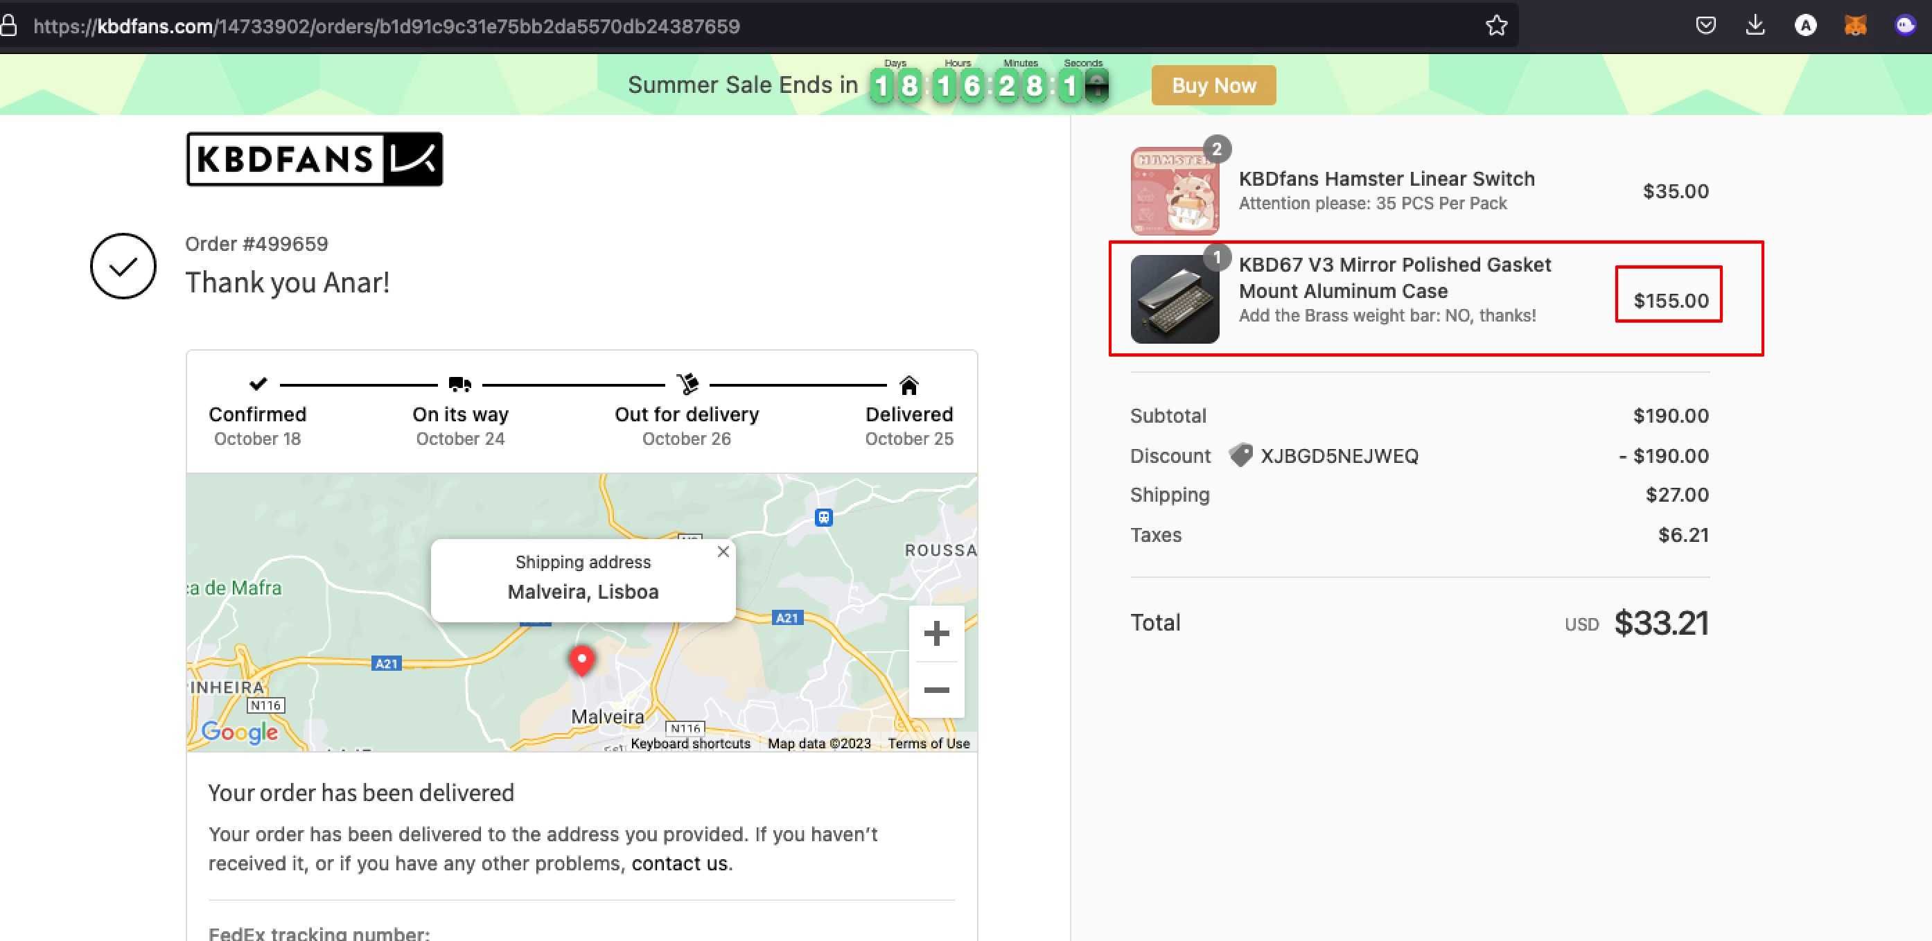Open the Pocket save icon
This screenshot has width=1932, height=941.
[x=1705, y=26]
